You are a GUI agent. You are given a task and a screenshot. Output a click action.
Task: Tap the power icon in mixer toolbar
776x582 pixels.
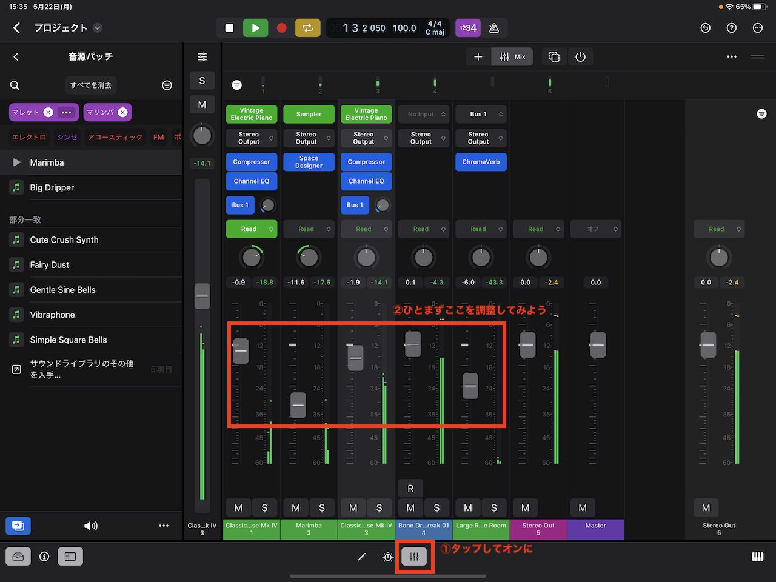[580, 56]
